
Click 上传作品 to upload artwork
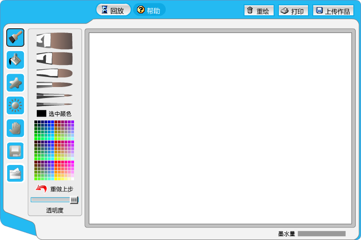tap(333, 11)
